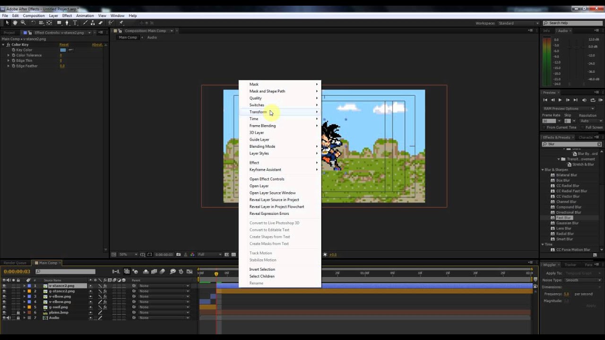Click the parent pick whip for v-stance2.png
This screenshot has width=605, height=340.
click(134, 286)
